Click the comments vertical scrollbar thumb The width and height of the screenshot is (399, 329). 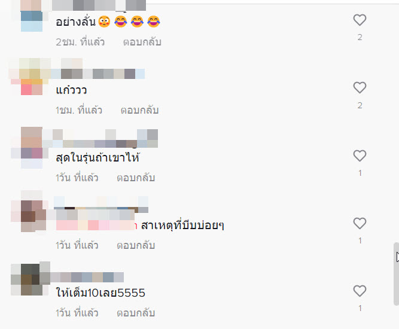click(x=396, y=274)
